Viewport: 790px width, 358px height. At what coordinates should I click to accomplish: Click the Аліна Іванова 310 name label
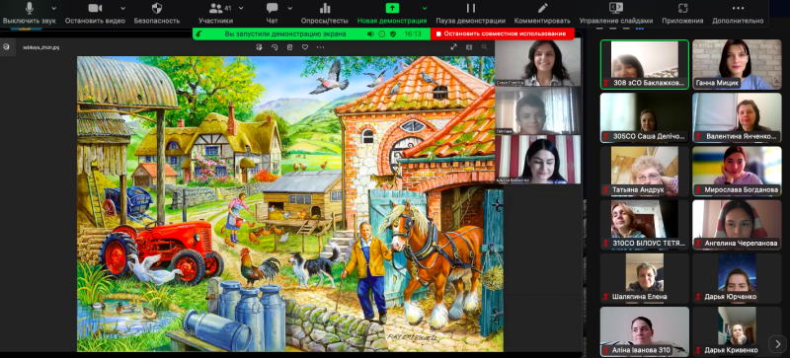[641, 350]
